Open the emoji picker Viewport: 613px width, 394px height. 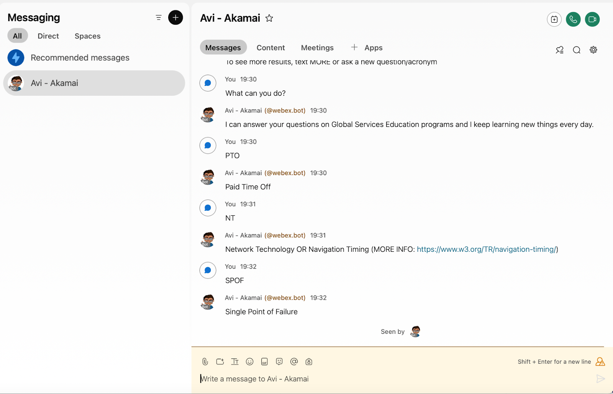pos(249,361)
